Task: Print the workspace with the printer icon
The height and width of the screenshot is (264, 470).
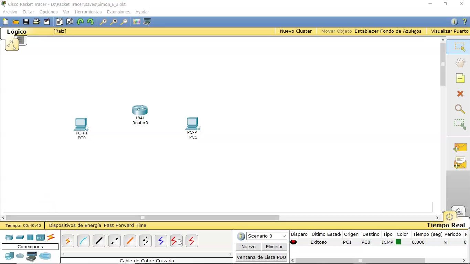Action: pyautogui.click(x=36, y=22)
